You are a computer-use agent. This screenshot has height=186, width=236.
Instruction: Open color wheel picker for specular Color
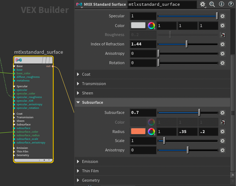(x=151, y=26)
